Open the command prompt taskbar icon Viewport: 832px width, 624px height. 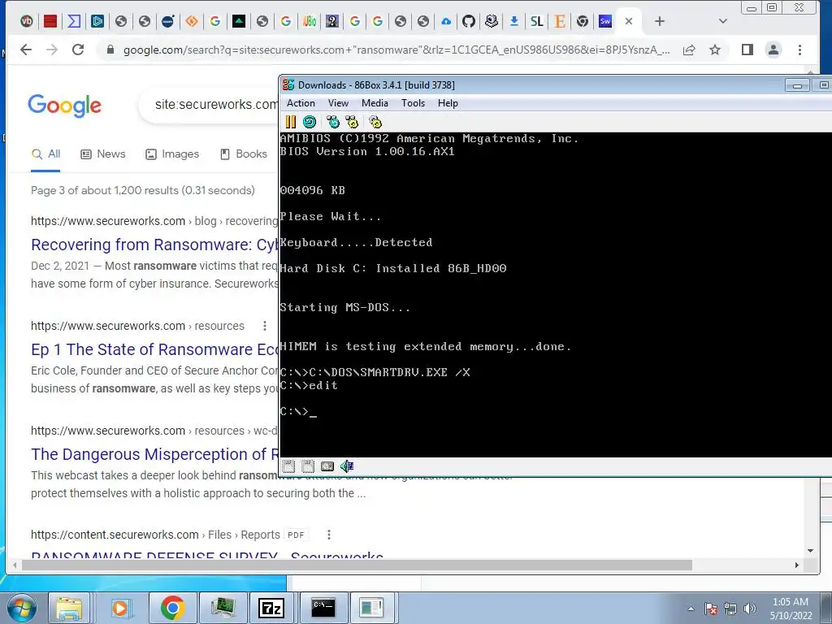(323, 608)
